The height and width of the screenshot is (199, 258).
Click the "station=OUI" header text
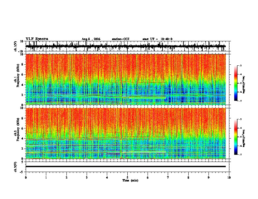pyautogui.click(x=121, y=39)
